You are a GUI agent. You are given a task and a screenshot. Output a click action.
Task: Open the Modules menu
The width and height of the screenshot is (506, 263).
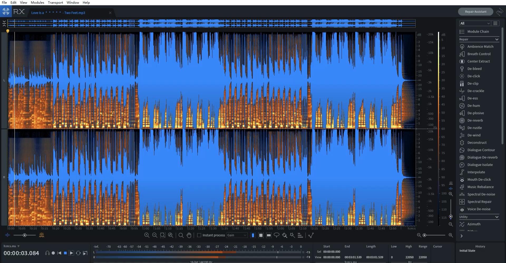tap(37, 2)
